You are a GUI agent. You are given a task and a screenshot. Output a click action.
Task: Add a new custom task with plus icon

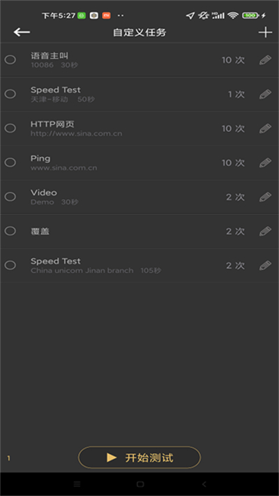click(265, 32)
